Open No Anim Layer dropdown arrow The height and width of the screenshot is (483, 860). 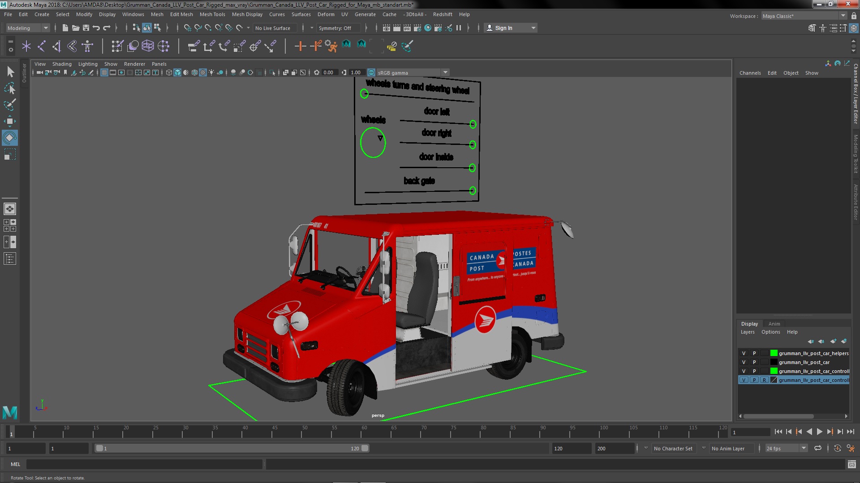(x=704, y=448)
